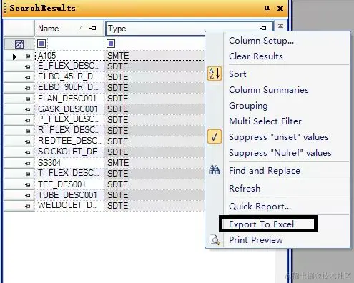The image size is (354, 283).
Task: Click the row pin icon for A105
Action: pos(28,56)
